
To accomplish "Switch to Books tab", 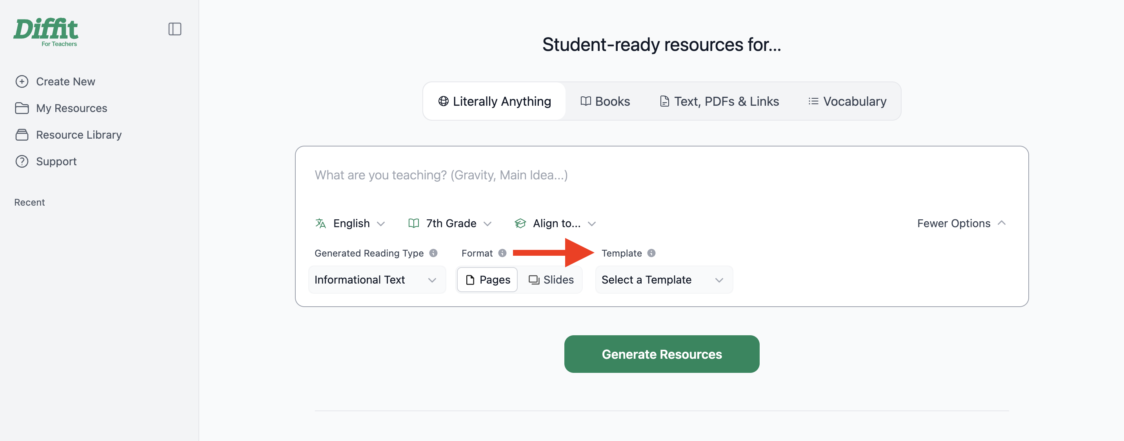I will [605, 101].
